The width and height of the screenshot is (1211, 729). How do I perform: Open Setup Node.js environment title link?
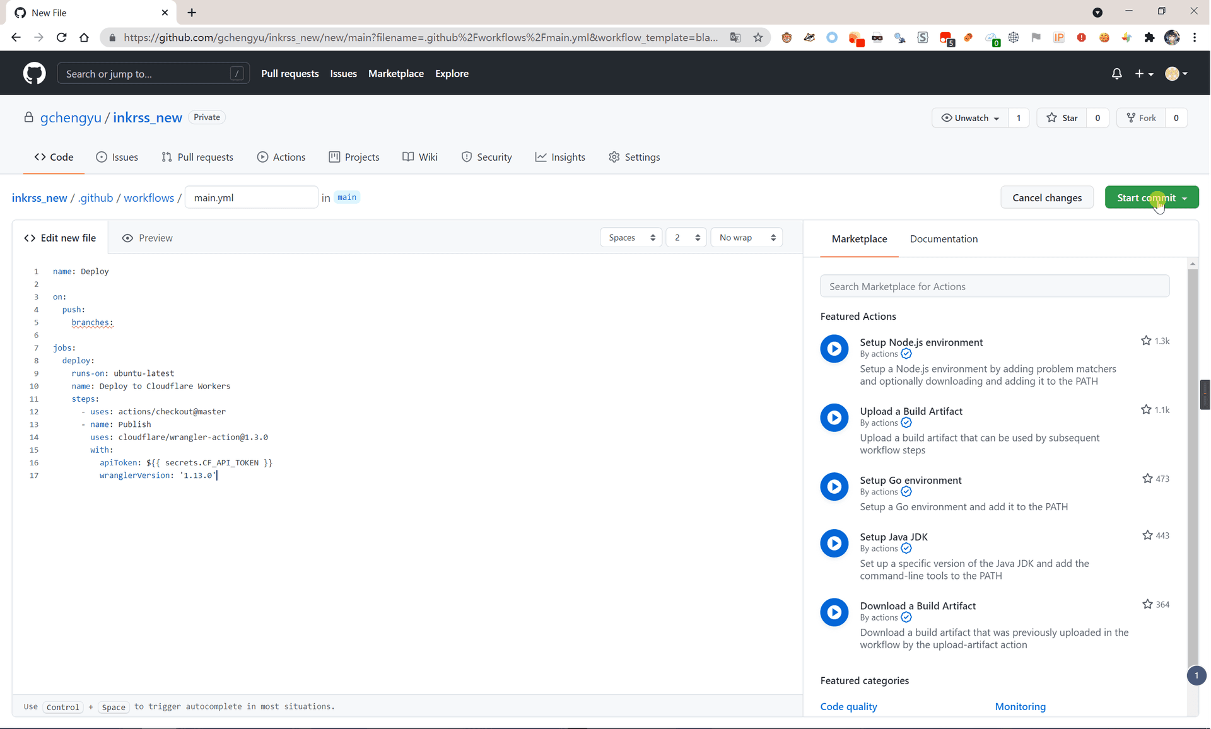point(921,342)
